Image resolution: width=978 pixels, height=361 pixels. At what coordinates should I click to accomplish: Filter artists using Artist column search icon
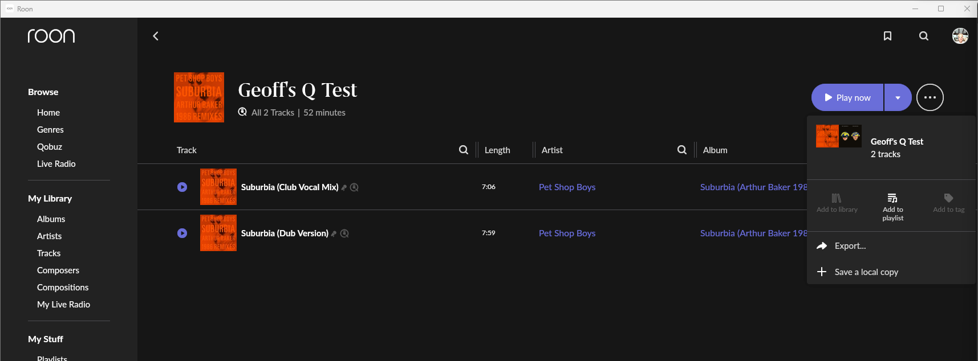tap(682, 150)
